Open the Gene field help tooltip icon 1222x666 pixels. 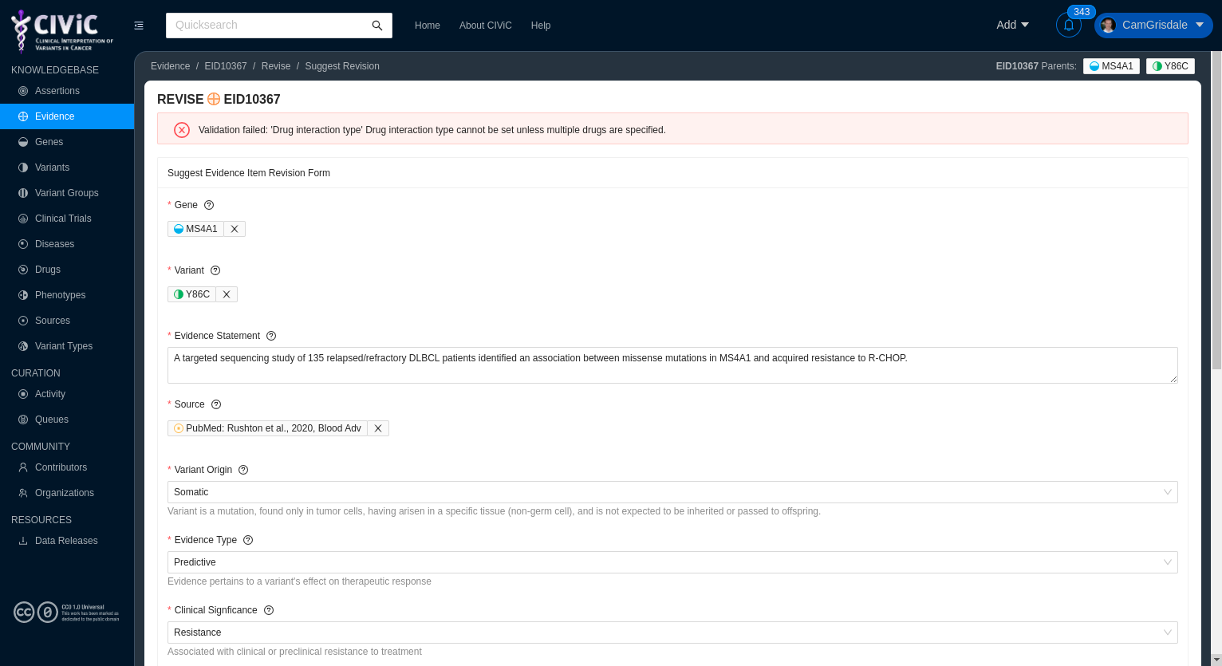(208, 205)
